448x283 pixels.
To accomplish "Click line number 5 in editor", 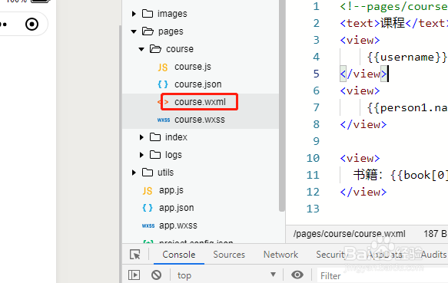I will 316,74.
